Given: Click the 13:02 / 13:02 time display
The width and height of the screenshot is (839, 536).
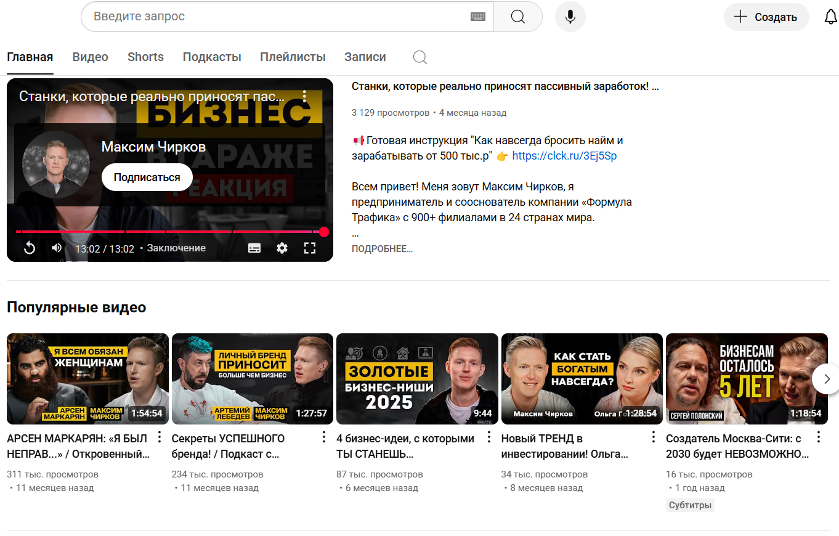Looking at the screenshot, I should (105, 249).
